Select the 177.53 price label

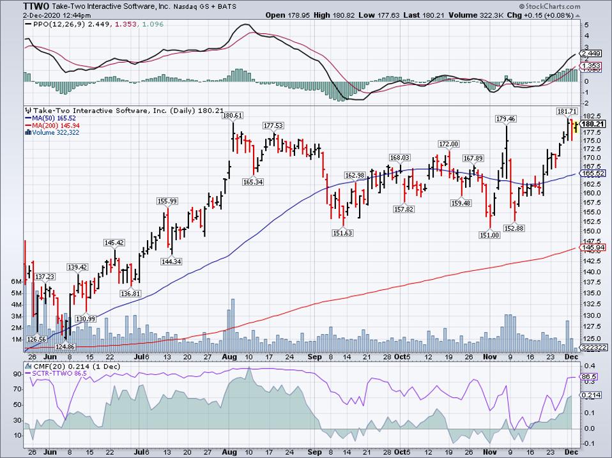pyautogui.click(x=273, y=126)
